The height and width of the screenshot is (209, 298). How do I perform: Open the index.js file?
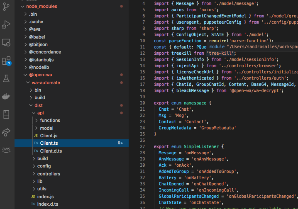coord(71,197)
